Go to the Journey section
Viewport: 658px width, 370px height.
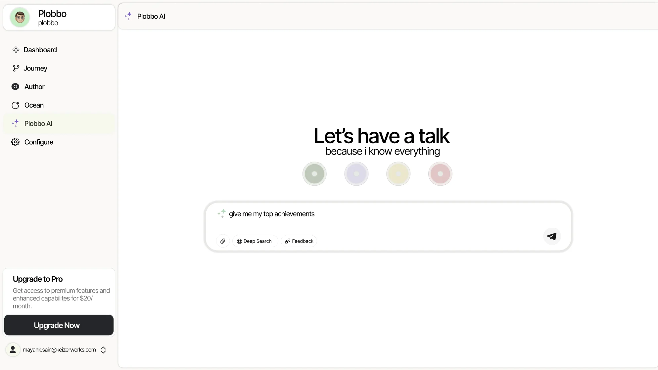click(59, 68)
